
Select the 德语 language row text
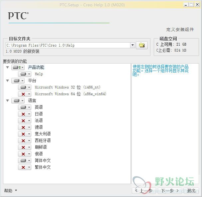pos(39,127)
